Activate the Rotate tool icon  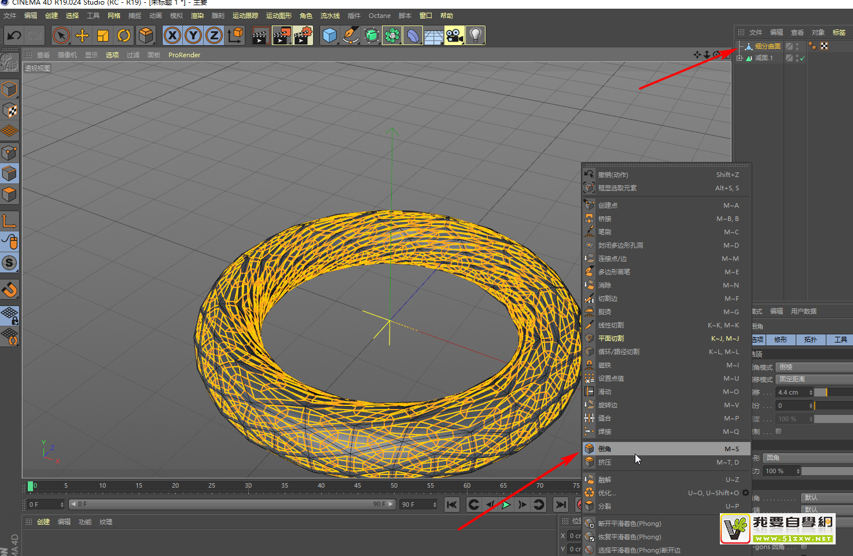tap(124, 36)
